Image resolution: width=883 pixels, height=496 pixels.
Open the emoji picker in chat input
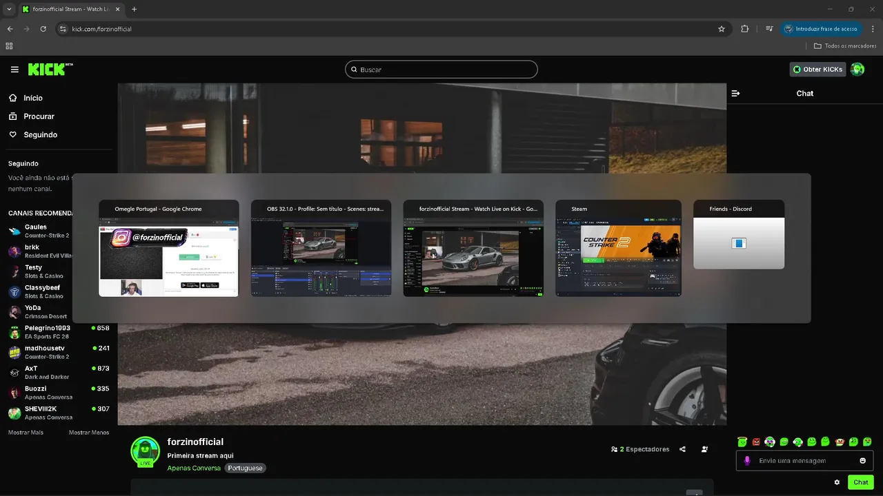[862, 461]
